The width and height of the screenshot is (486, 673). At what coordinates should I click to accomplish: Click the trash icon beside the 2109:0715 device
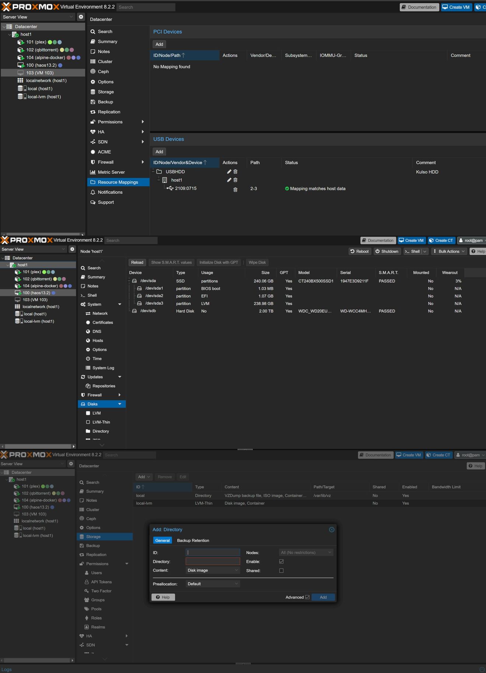[x=235, y=190]
